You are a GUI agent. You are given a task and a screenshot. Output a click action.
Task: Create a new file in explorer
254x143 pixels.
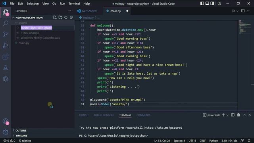(x=55, y=17)
